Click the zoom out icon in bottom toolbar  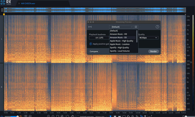pos(53,116)
